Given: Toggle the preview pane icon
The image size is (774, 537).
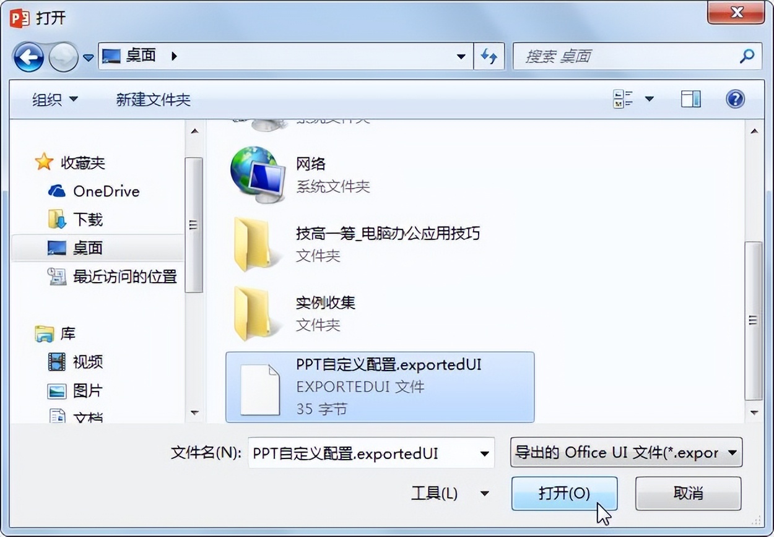Looking at the screenshot, I should pyautogui.click(x=691, y=99).
